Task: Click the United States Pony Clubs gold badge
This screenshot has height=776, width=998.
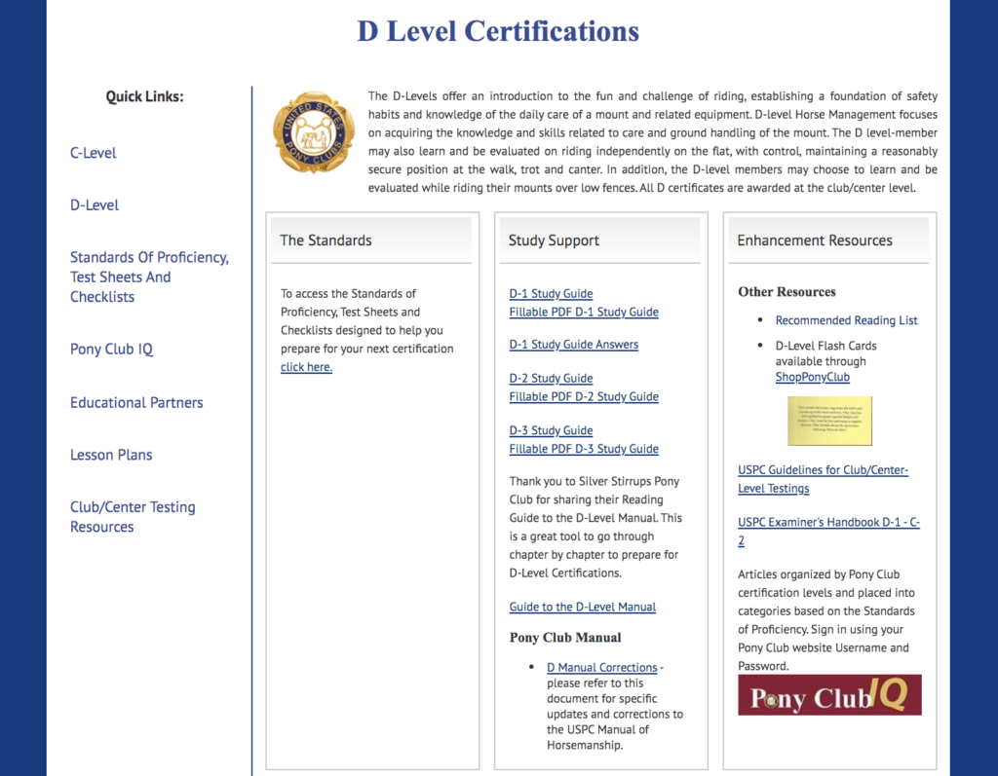Action: tap(314, 132)
